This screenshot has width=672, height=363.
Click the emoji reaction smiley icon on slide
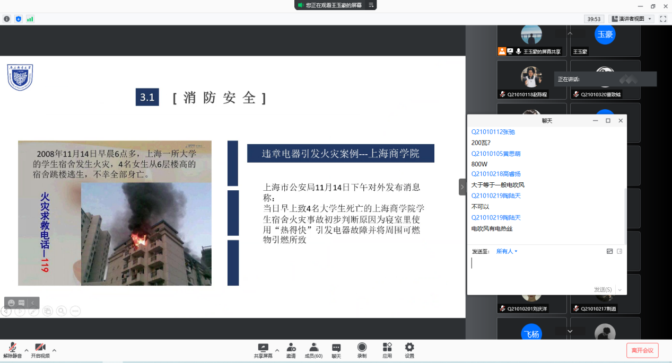click(12, 303)
